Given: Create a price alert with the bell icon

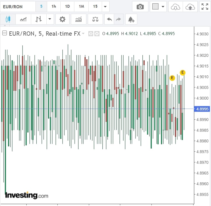Looking at the screenshot, I should coord(131,19).
